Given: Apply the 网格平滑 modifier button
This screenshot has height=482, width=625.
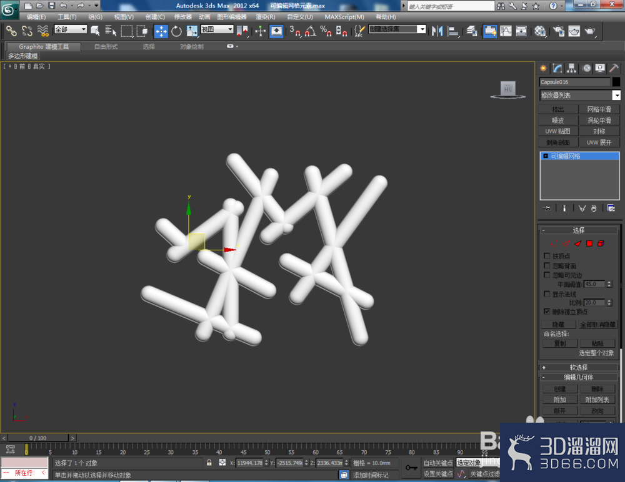Looking at the screenshot, I should 599,109.
